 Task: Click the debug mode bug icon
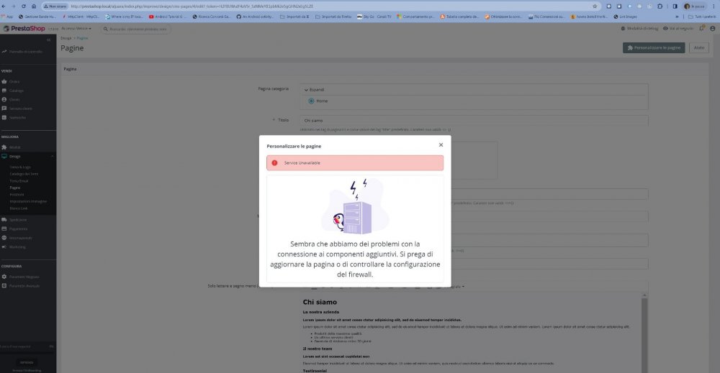(x=623, y=29)
